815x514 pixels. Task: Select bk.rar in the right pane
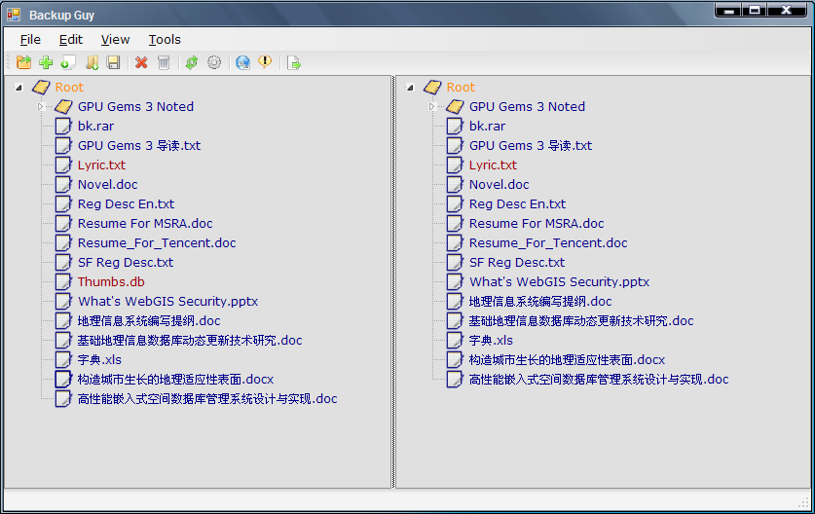point(487,127)
